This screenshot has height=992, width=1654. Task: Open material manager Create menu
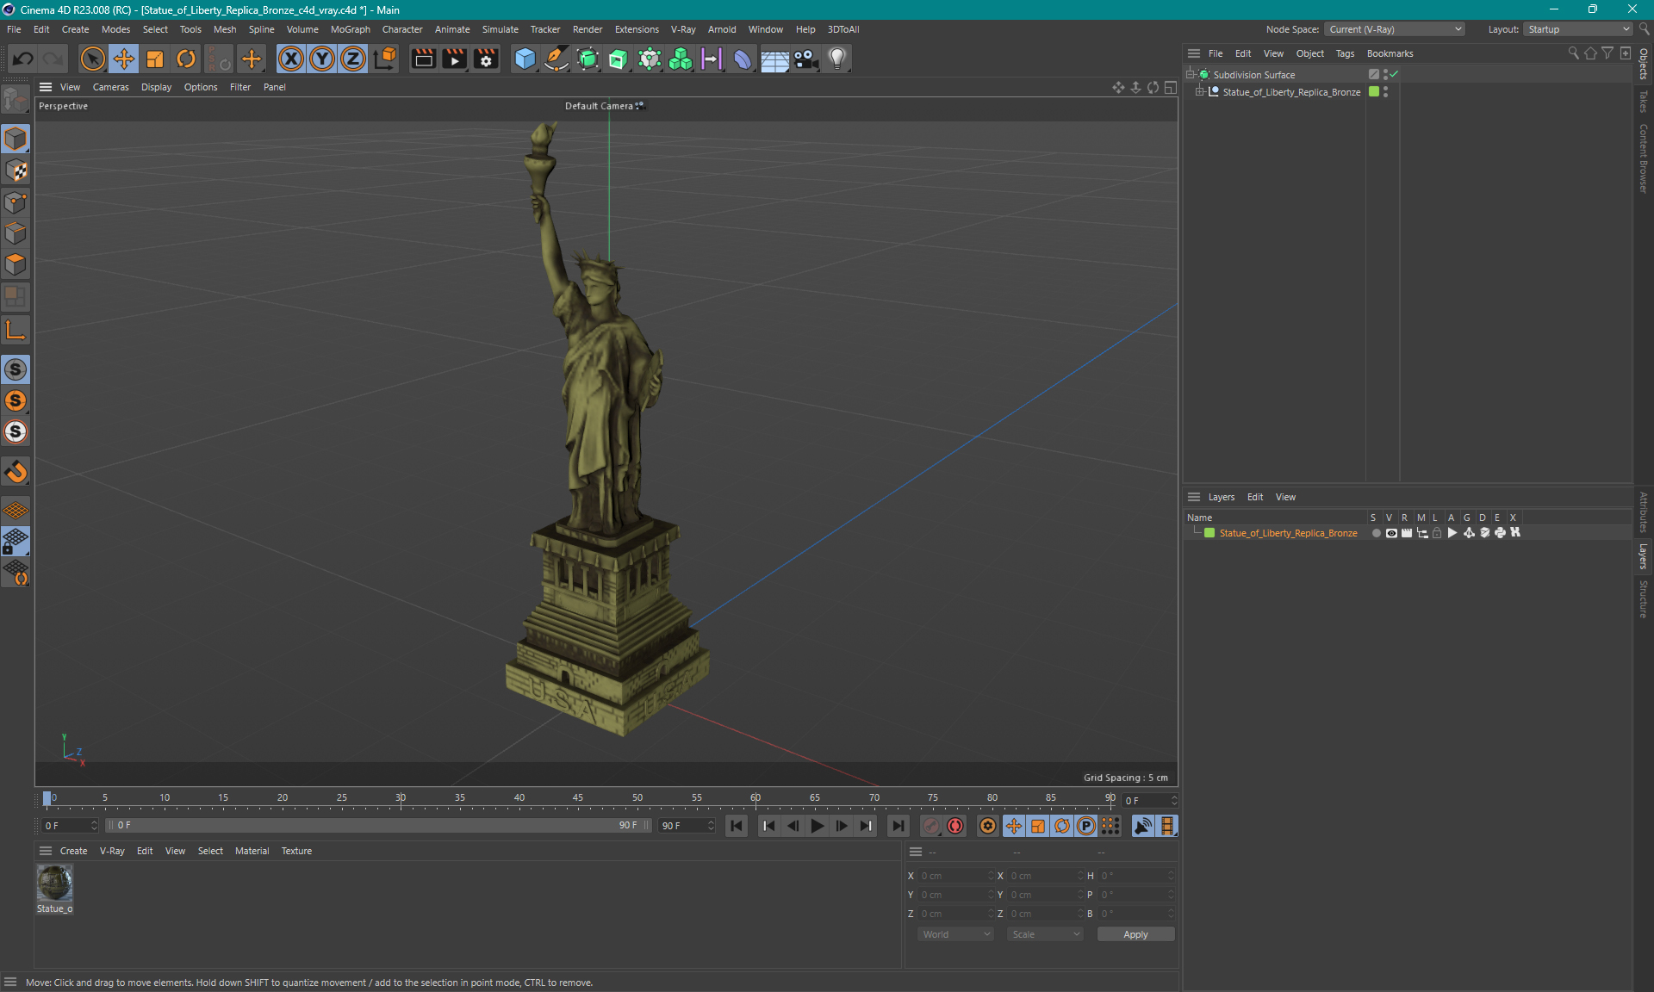(73, 851)
